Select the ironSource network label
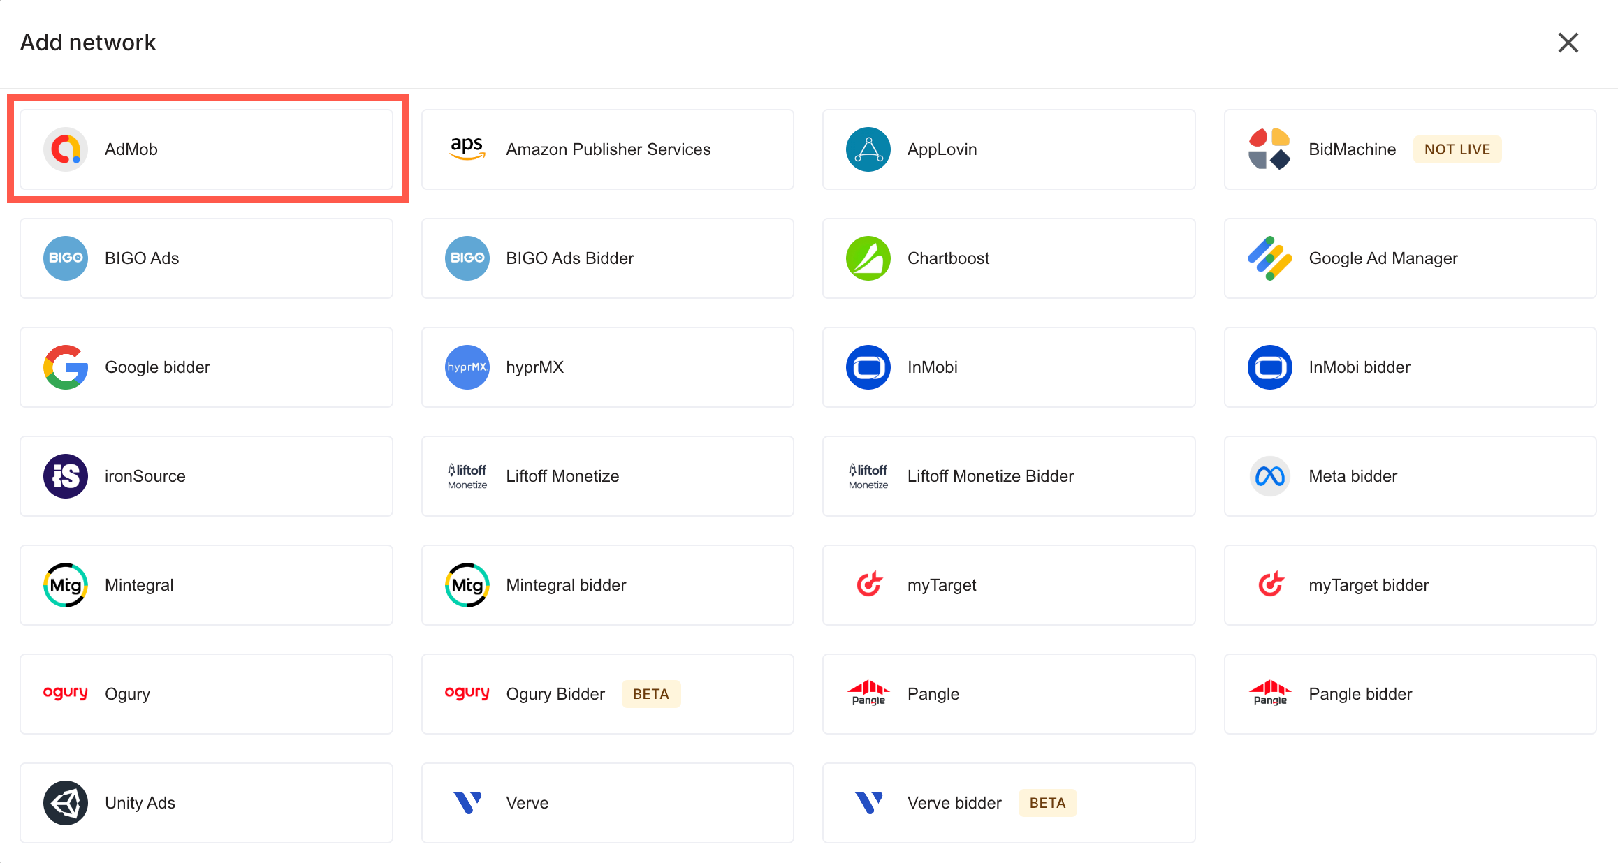Viewport: 1618px width, 863px height. tap(145, 476)
